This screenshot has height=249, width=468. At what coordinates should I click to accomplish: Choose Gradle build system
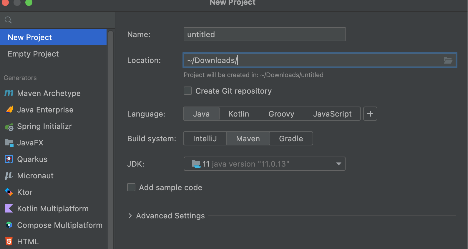click(x=291, y=138)
